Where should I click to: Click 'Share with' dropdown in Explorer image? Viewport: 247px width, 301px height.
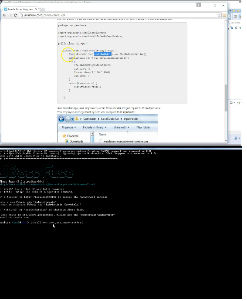[121, 128]
